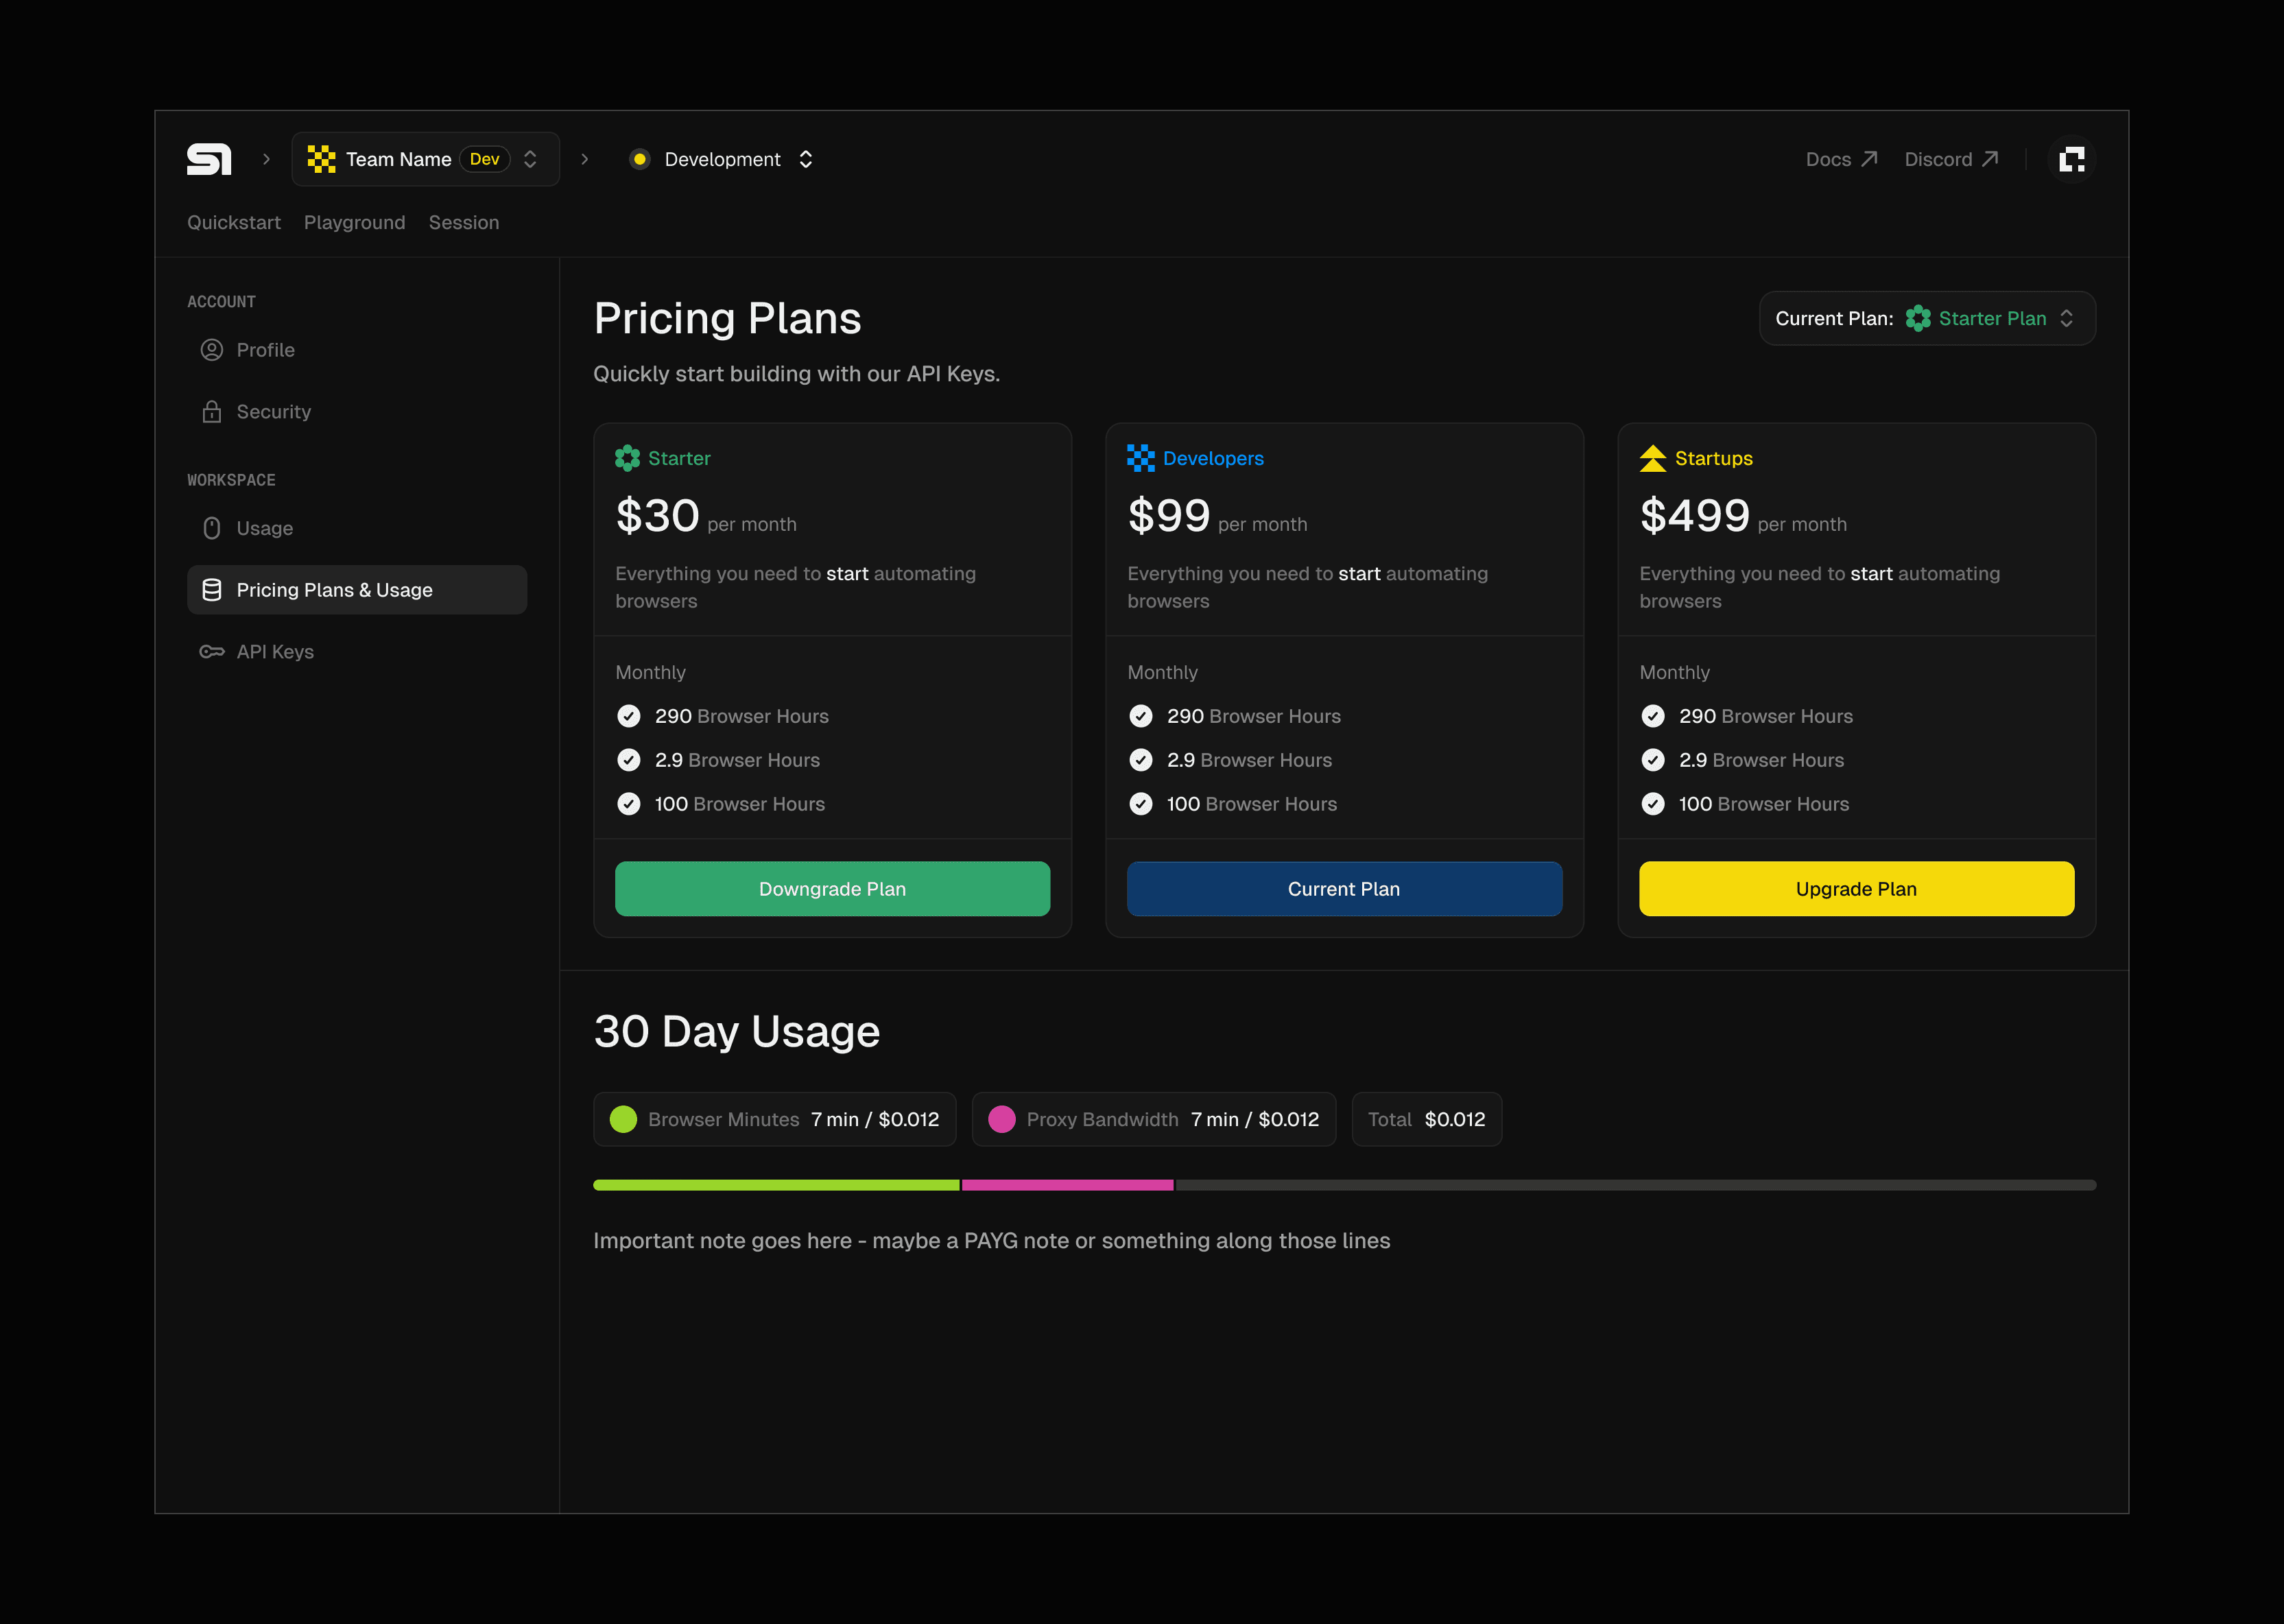Open the Team Name switcher dropdown

pos(425,159)
